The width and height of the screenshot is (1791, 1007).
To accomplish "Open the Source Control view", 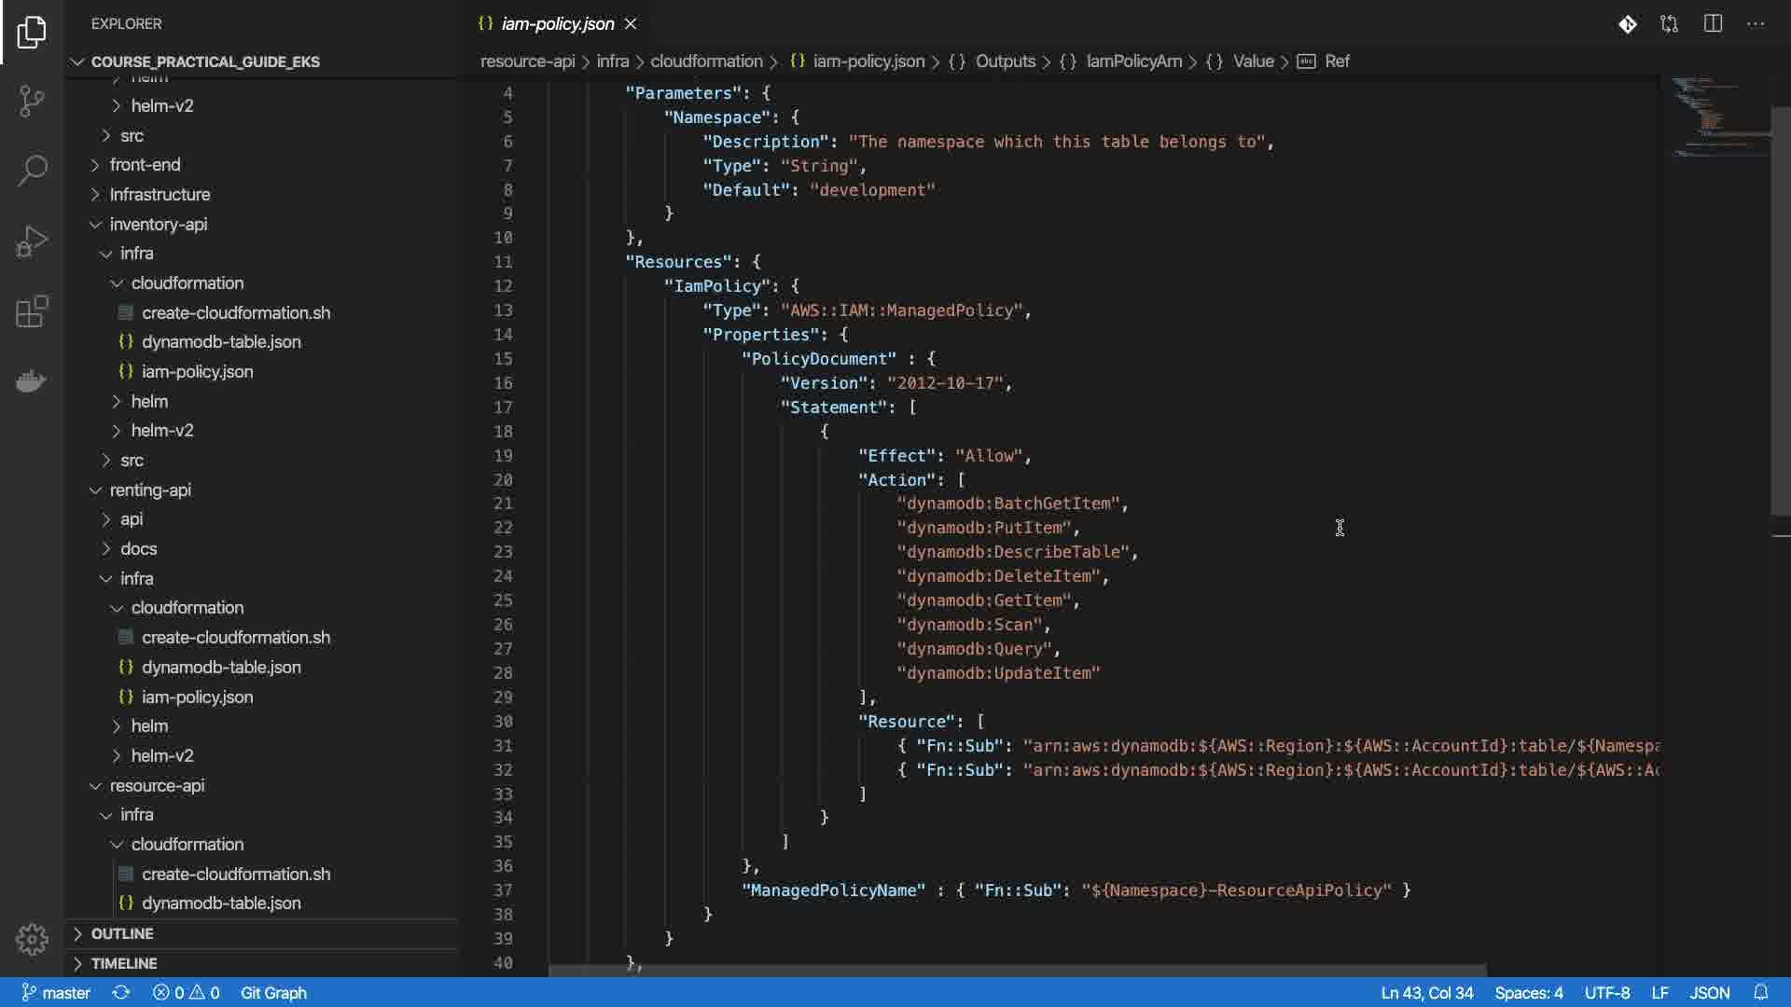I will [x=32, y=101].
